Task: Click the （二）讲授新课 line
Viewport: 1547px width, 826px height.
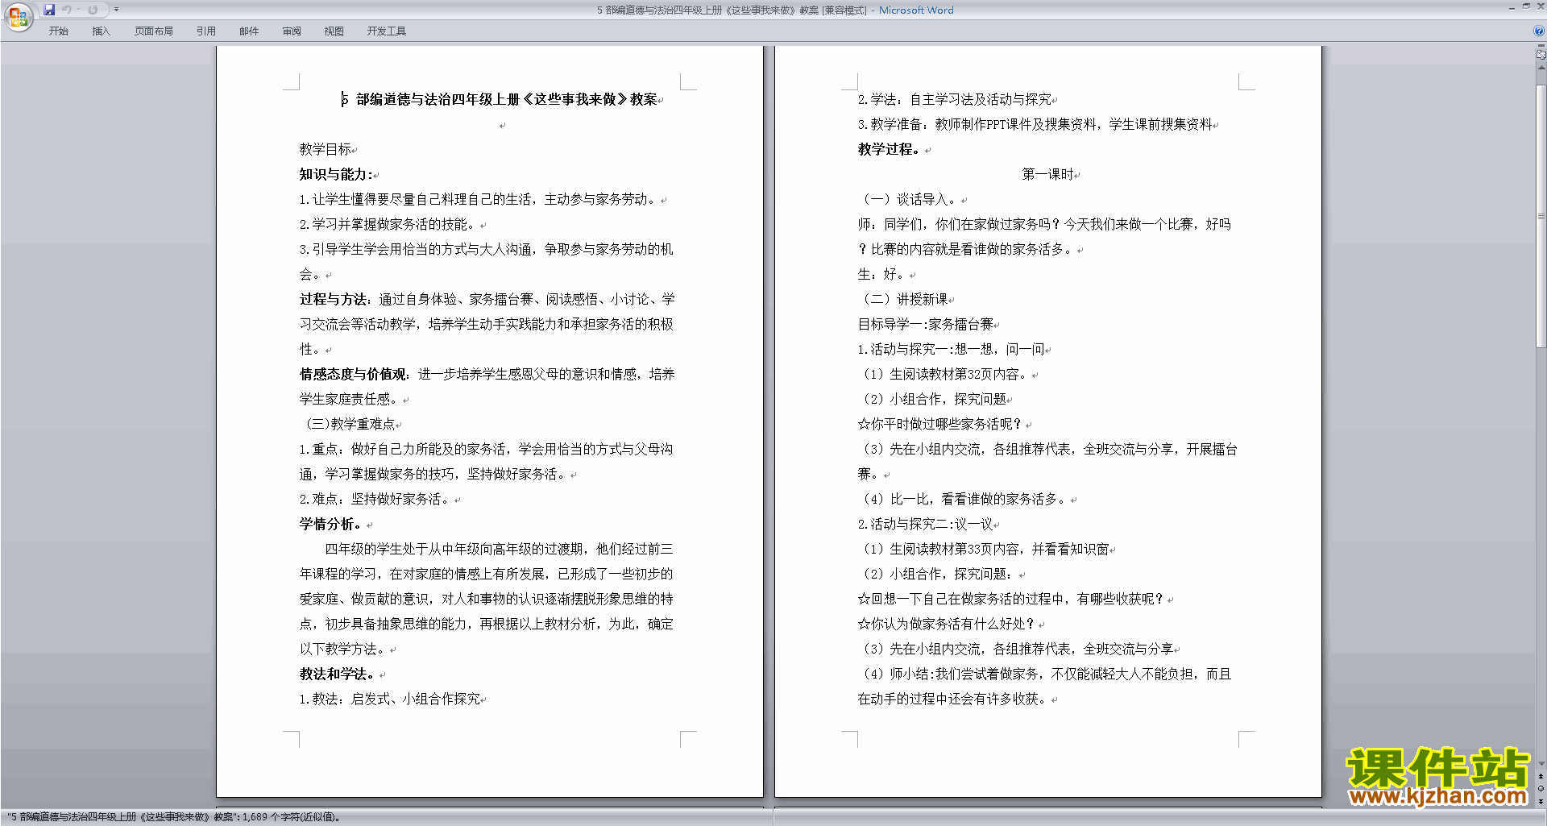Action: [x=903, y=299]
